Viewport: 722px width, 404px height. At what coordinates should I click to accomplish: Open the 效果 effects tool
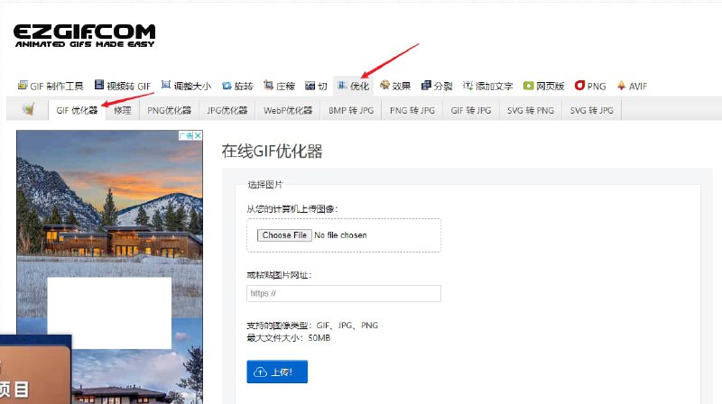pyautogui.click(x=395, y=86)
